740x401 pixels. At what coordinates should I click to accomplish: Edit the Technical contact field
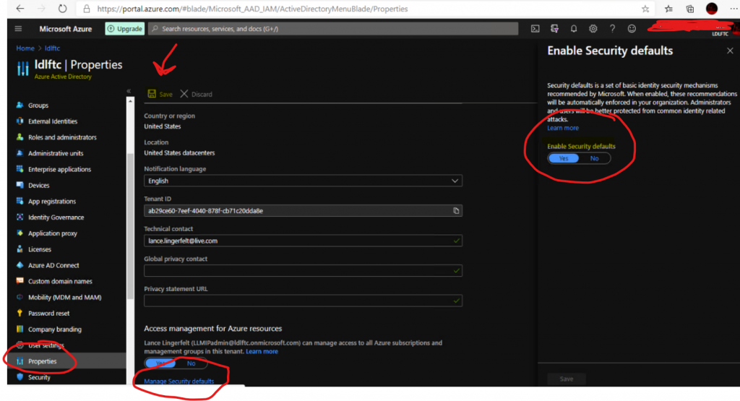click(303, 241)
